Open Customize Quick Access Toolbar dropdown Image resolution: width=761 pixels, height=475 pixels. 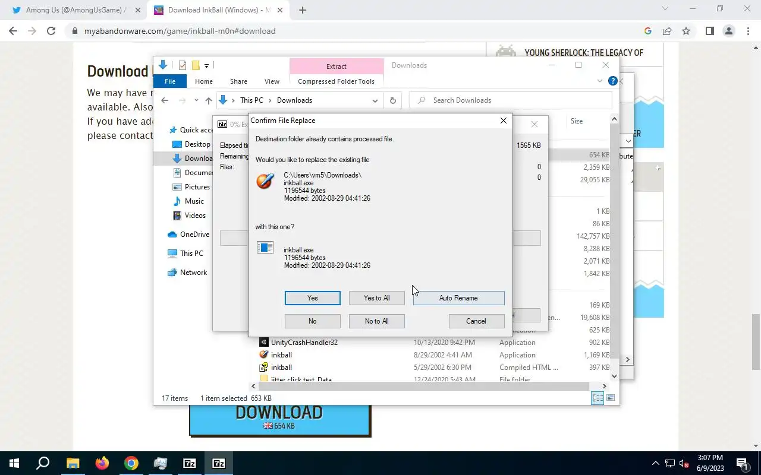[206, 65]
